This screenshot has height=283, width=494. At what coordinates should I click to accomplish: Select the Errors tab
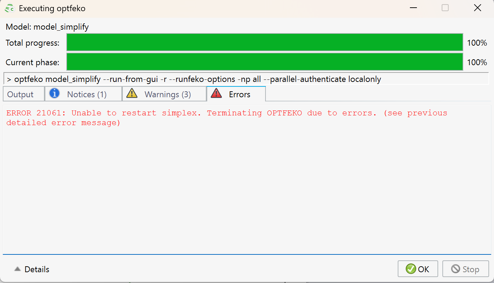[236, 94]
